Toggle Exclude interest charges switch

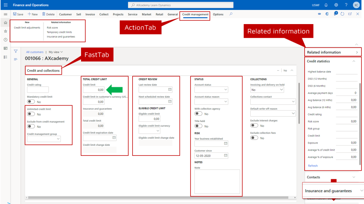click(x=254, y=126)
